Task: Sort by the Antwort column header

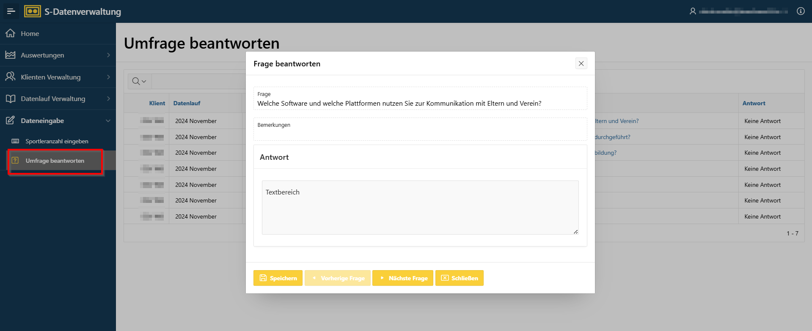Action: [x=754, y=103]
